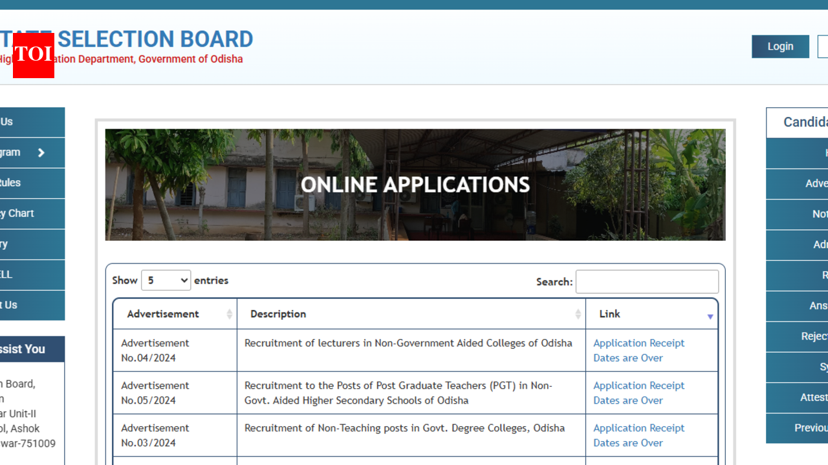Click the ONLINE APPLICATIONS banner image
The width and height of the screenshot is (828, 465).
[415, 185]
